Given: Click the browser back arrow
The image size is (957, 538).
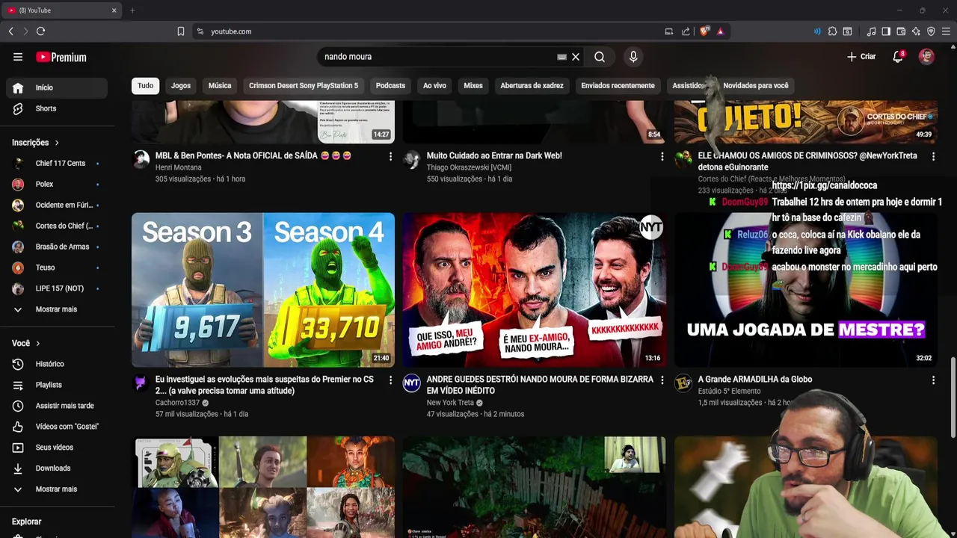Looking at the screenshot, I should click(x=10, y=31).
